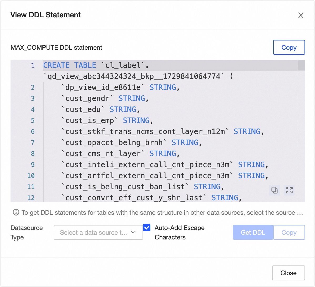Image resolution: width=315 pixels, height=287 pixels.
Task: Click the Close button at dialog bottom
Action: coord(288,273)
